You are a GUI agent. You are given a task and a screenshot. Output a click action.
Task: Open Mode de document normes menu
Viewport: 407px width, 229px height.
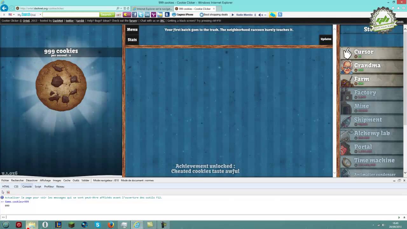point(137,180)
